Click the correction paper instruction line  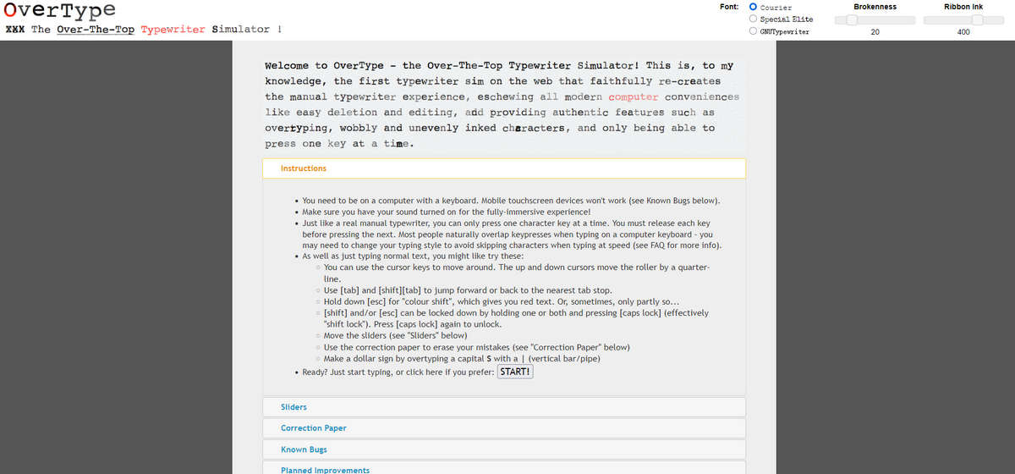tap(477, 347)
